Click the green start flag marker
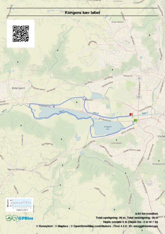This screenshot has width=165, height=234. click(x=135, y=121)
